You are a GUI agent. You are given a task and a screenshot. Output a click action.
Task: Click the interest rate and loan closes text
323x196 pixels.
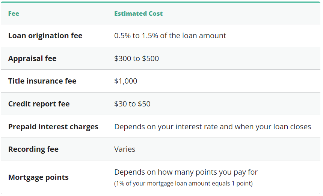(x=213, y=127)
